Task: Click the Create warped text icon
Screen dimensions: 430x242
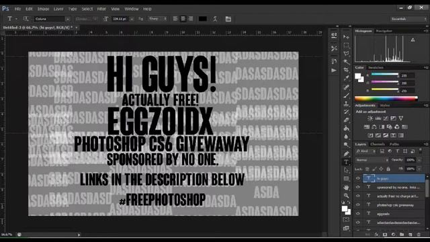Action: click(215, 19)
